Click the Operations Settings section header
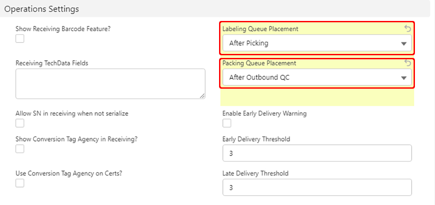Screen dimensions: 435x205 coord(42,8)
